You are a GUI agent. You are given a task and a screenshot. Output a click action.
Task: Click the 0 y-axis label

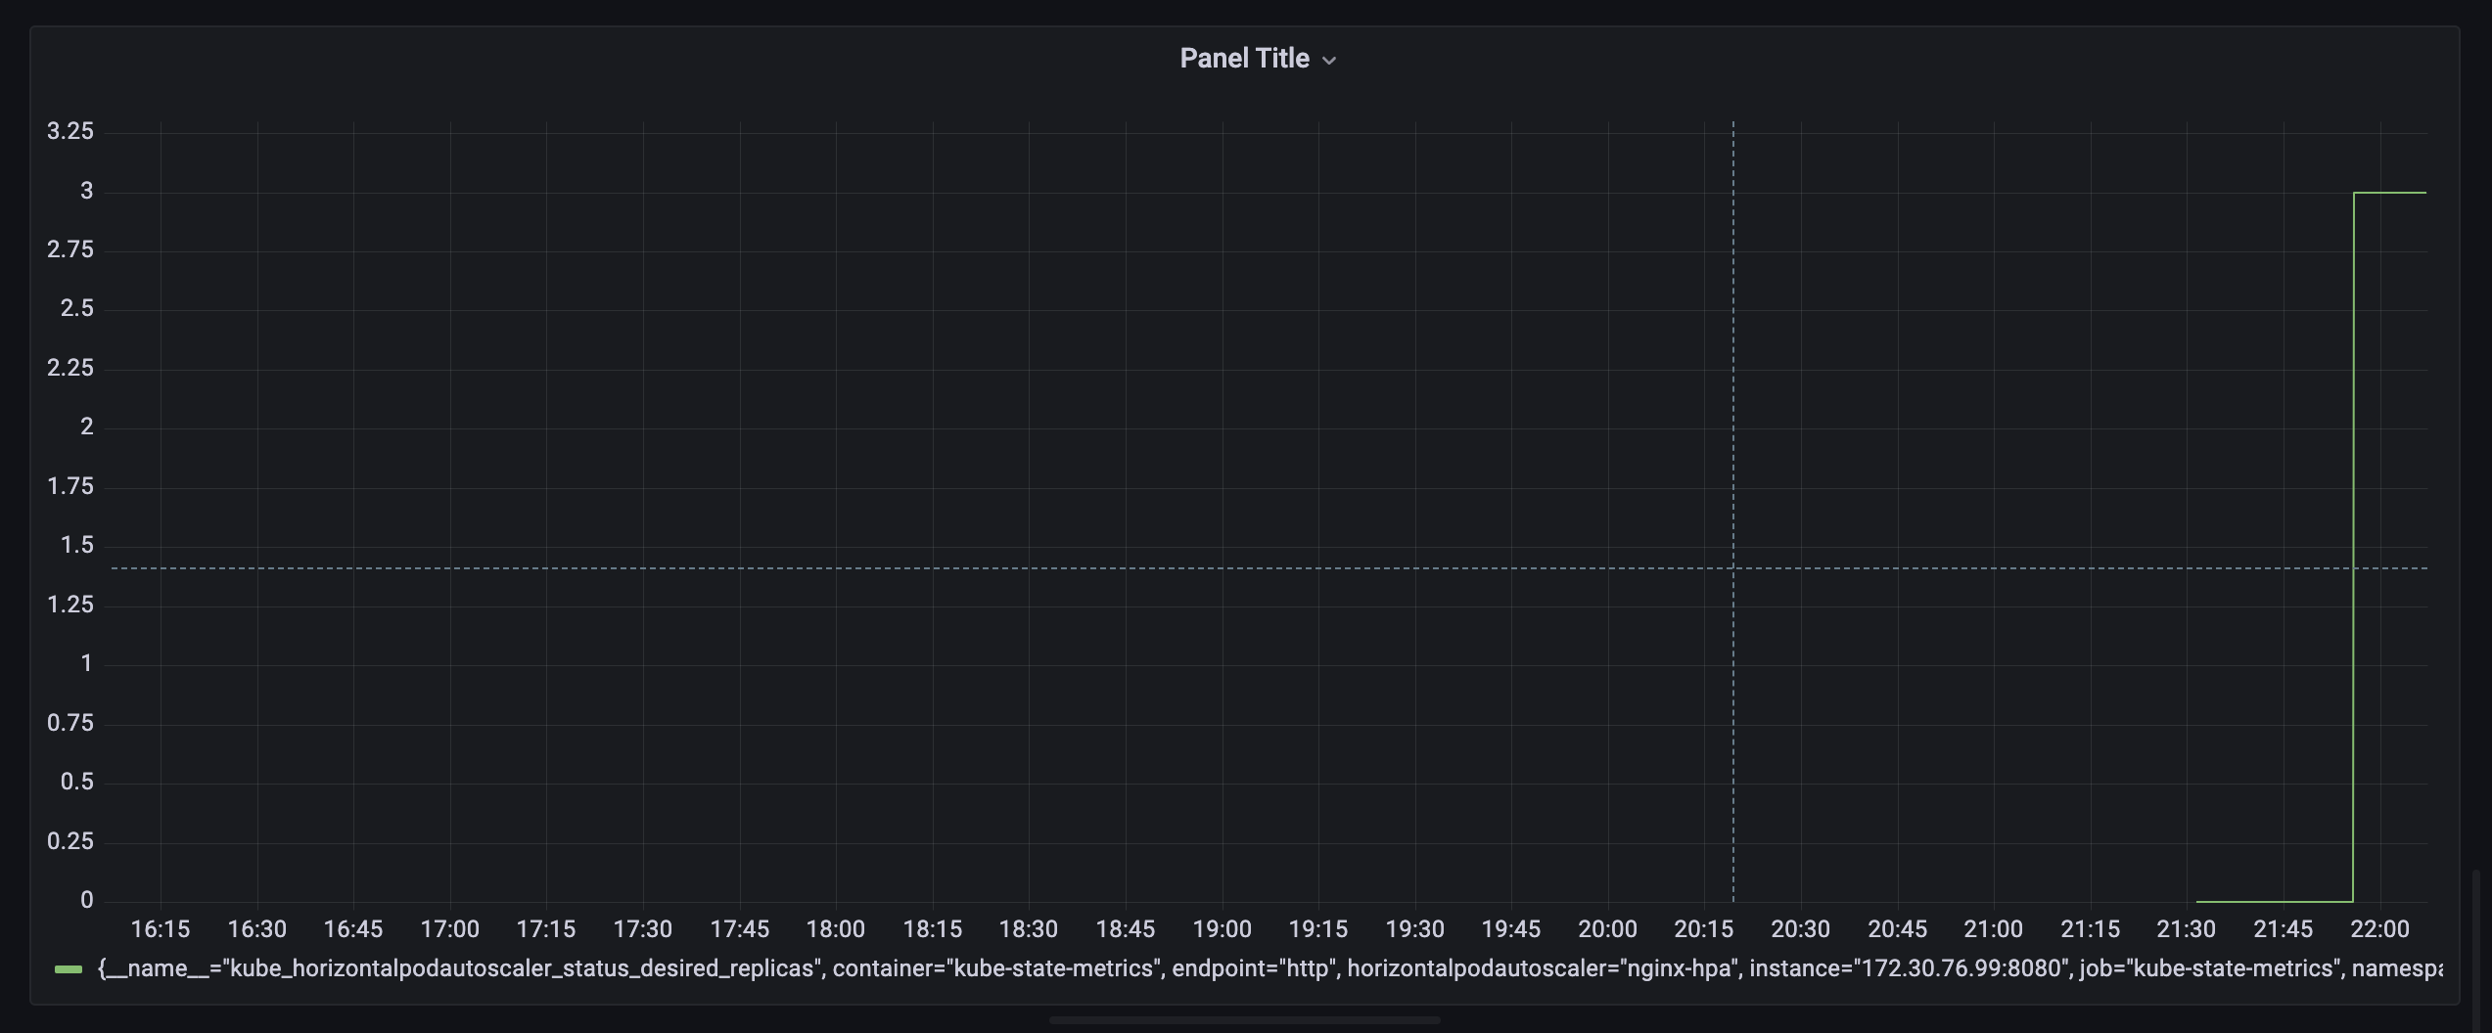pyautogui.click(x=87, y=900)
